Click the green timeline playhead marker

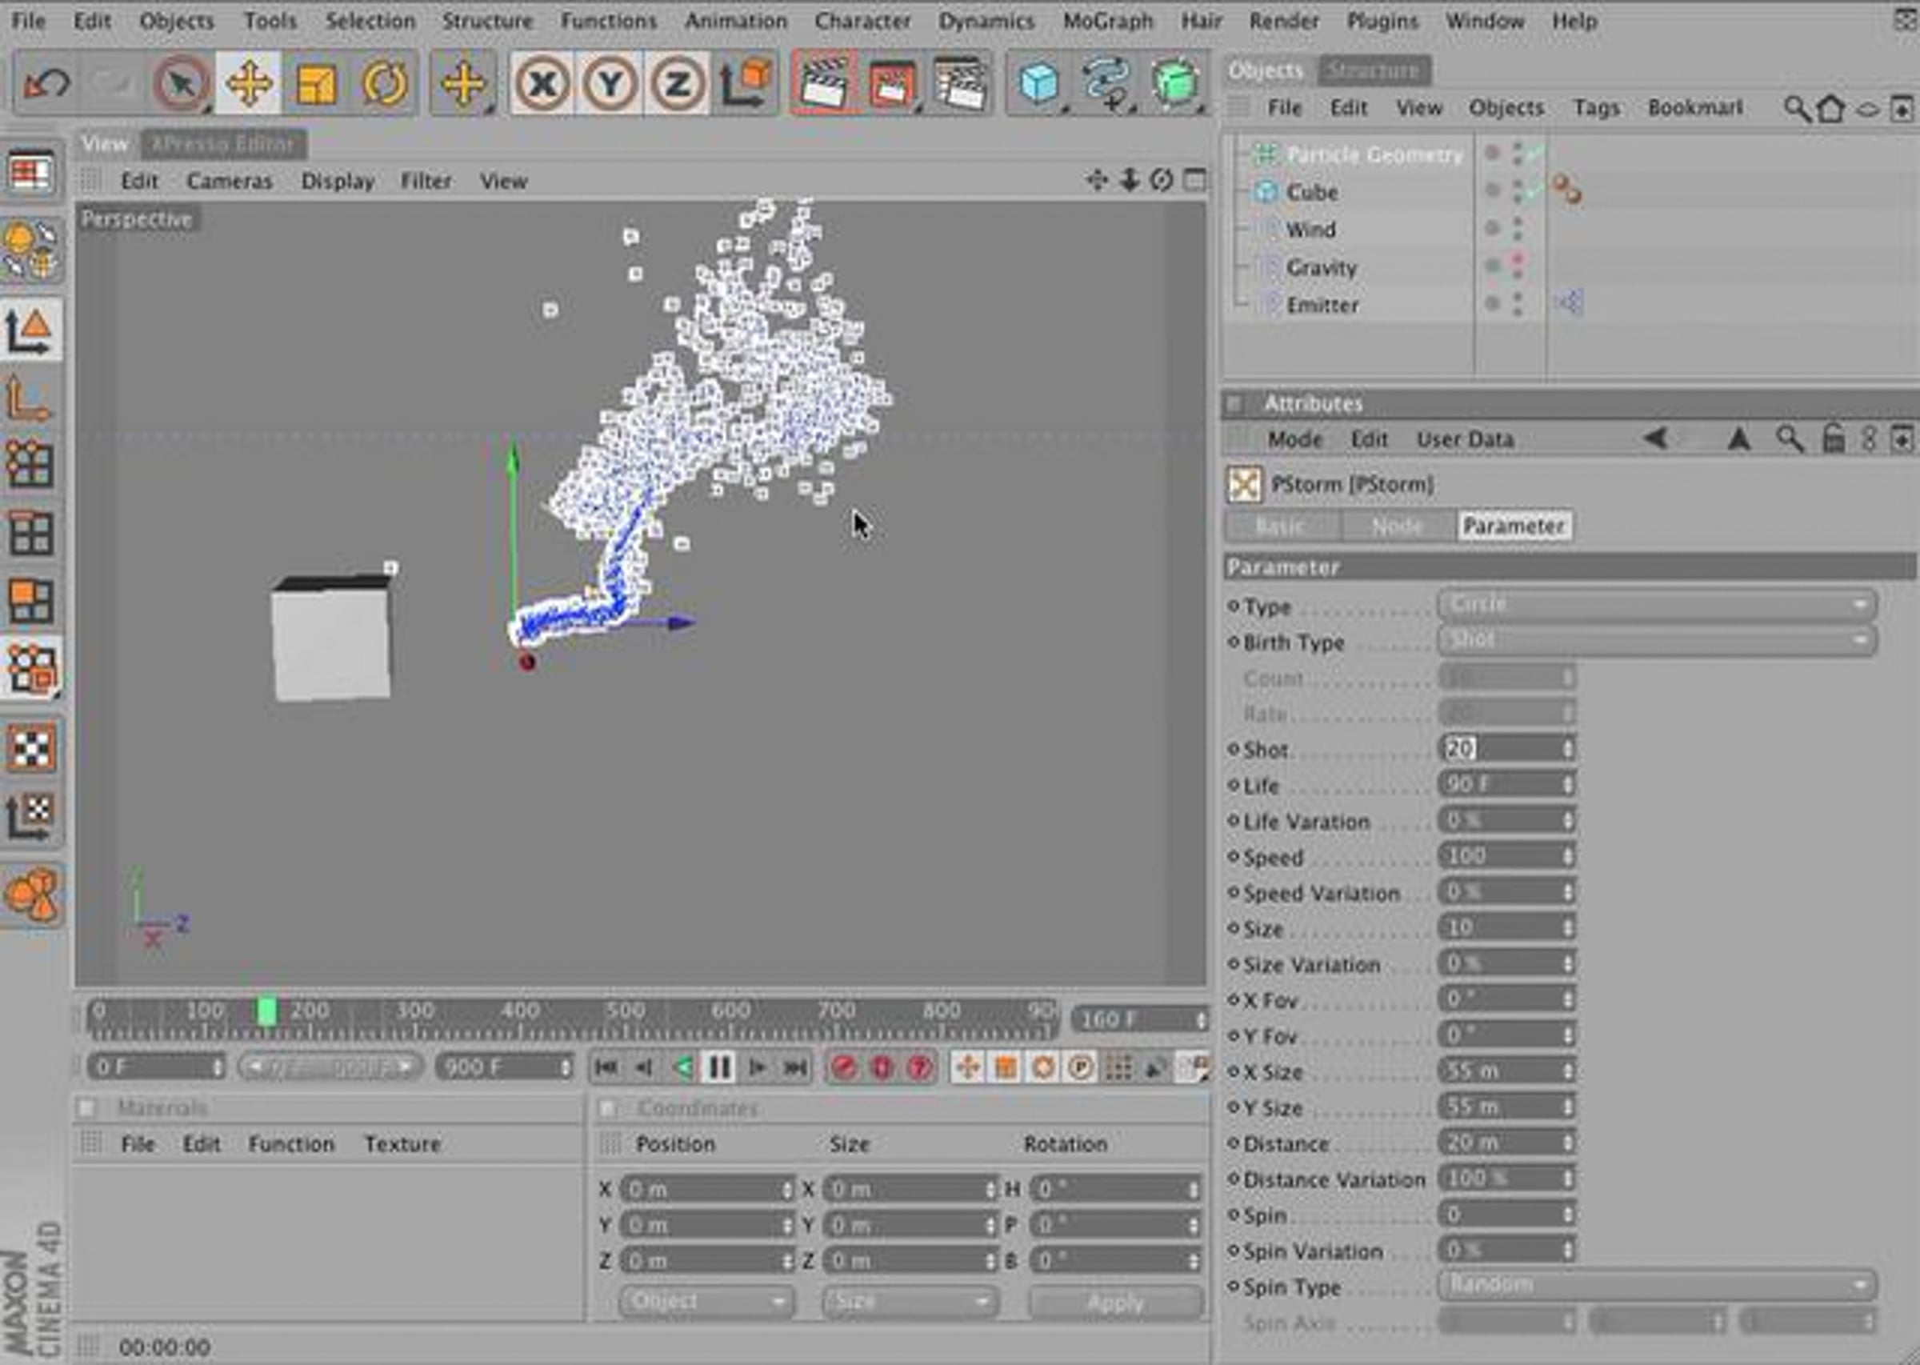click(267, 1011)
